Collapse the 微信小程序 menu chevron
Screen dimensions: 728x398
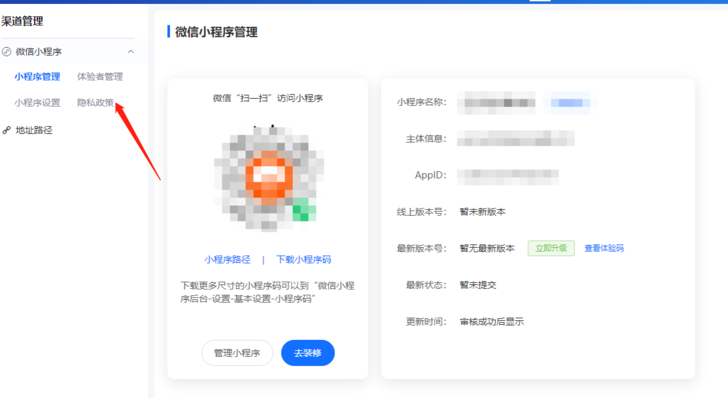[131, 52]
